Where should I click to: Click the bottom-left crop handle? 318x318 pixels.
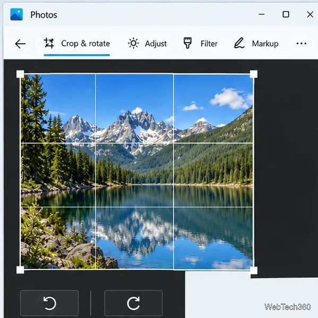20,270
